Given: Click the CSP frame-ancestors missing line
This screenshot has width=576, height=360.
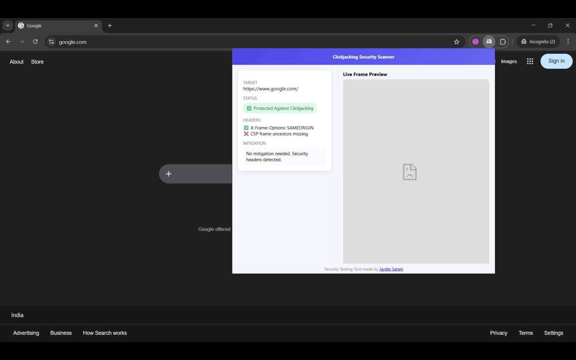Looking at the screenshot, I should pyautogui.click(x=276, y=134).
